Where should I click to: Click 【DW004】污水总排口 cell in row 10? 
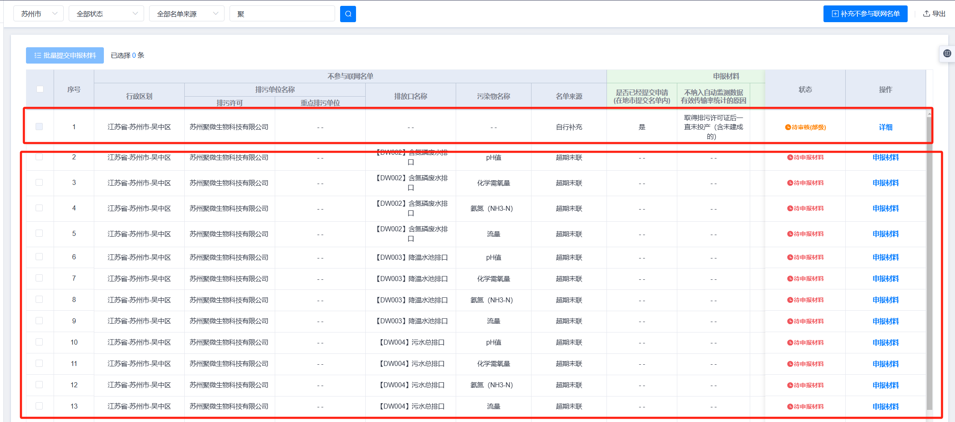(410, 343)
